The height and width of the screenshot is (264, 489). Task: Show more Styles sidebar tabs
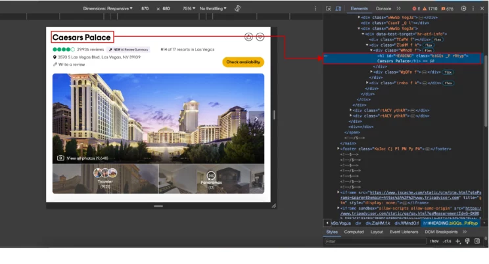tap(465, 232)
